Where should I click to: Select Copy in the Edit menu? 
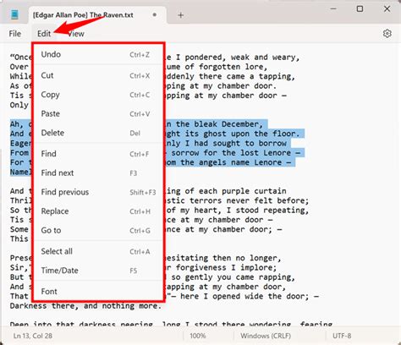[98, 95]
